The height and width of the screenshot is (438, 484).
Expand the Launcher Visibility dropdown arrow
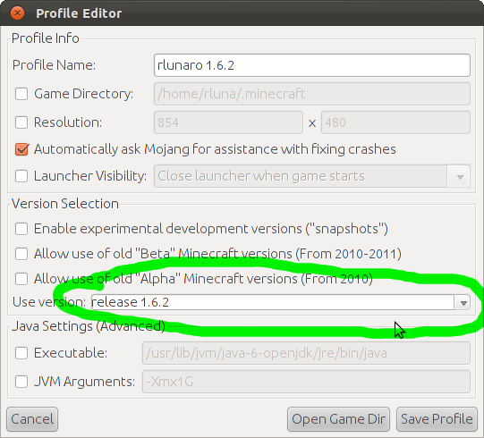pos(459,176)
